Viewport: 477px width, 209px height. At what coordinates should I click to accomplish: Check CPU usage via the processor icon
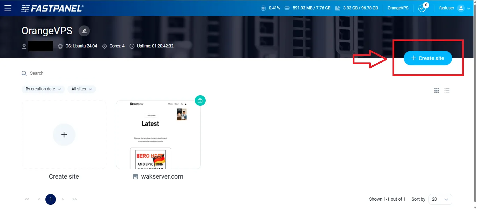263,8
